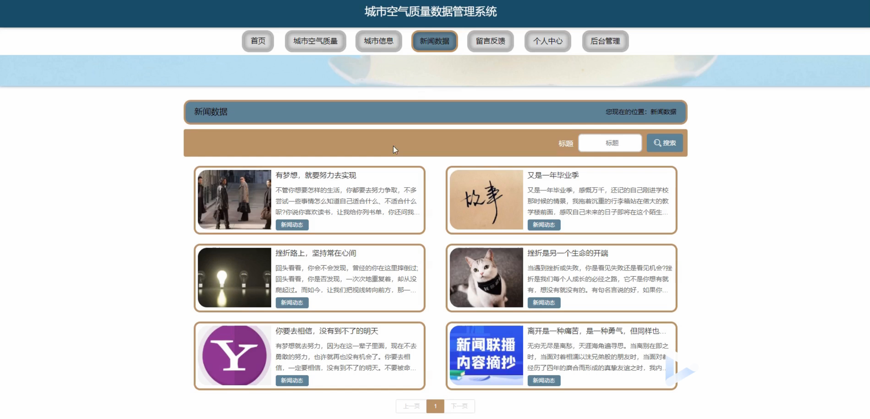870x419 pixels.
Task: Open article 又是一年毕业季 title
Action: (553, 175)
